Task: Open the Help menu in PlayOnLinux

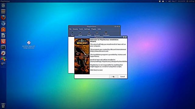Action: tap(99, 29)
